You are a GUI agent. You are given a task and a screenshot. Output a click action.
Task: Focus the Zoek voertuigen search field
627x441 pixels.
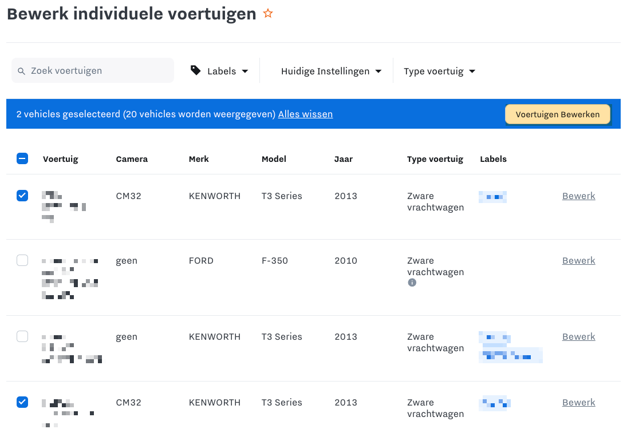tap(97, 71)
